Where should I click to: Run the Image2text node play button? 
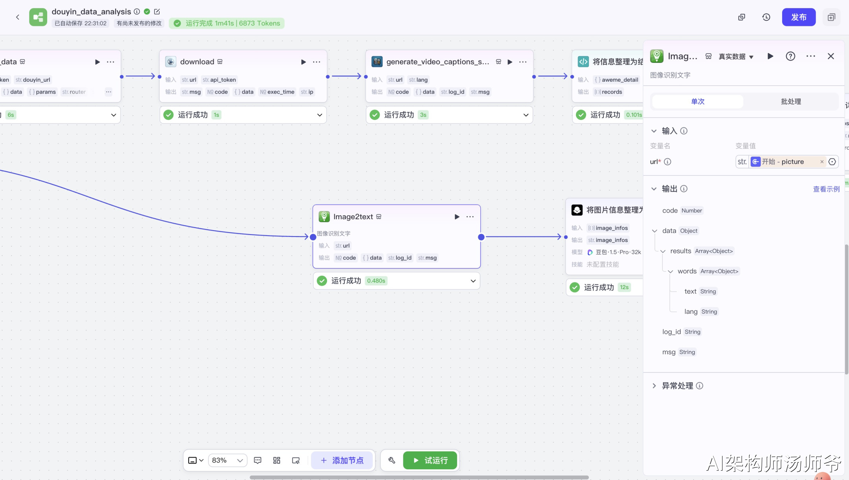457,217
